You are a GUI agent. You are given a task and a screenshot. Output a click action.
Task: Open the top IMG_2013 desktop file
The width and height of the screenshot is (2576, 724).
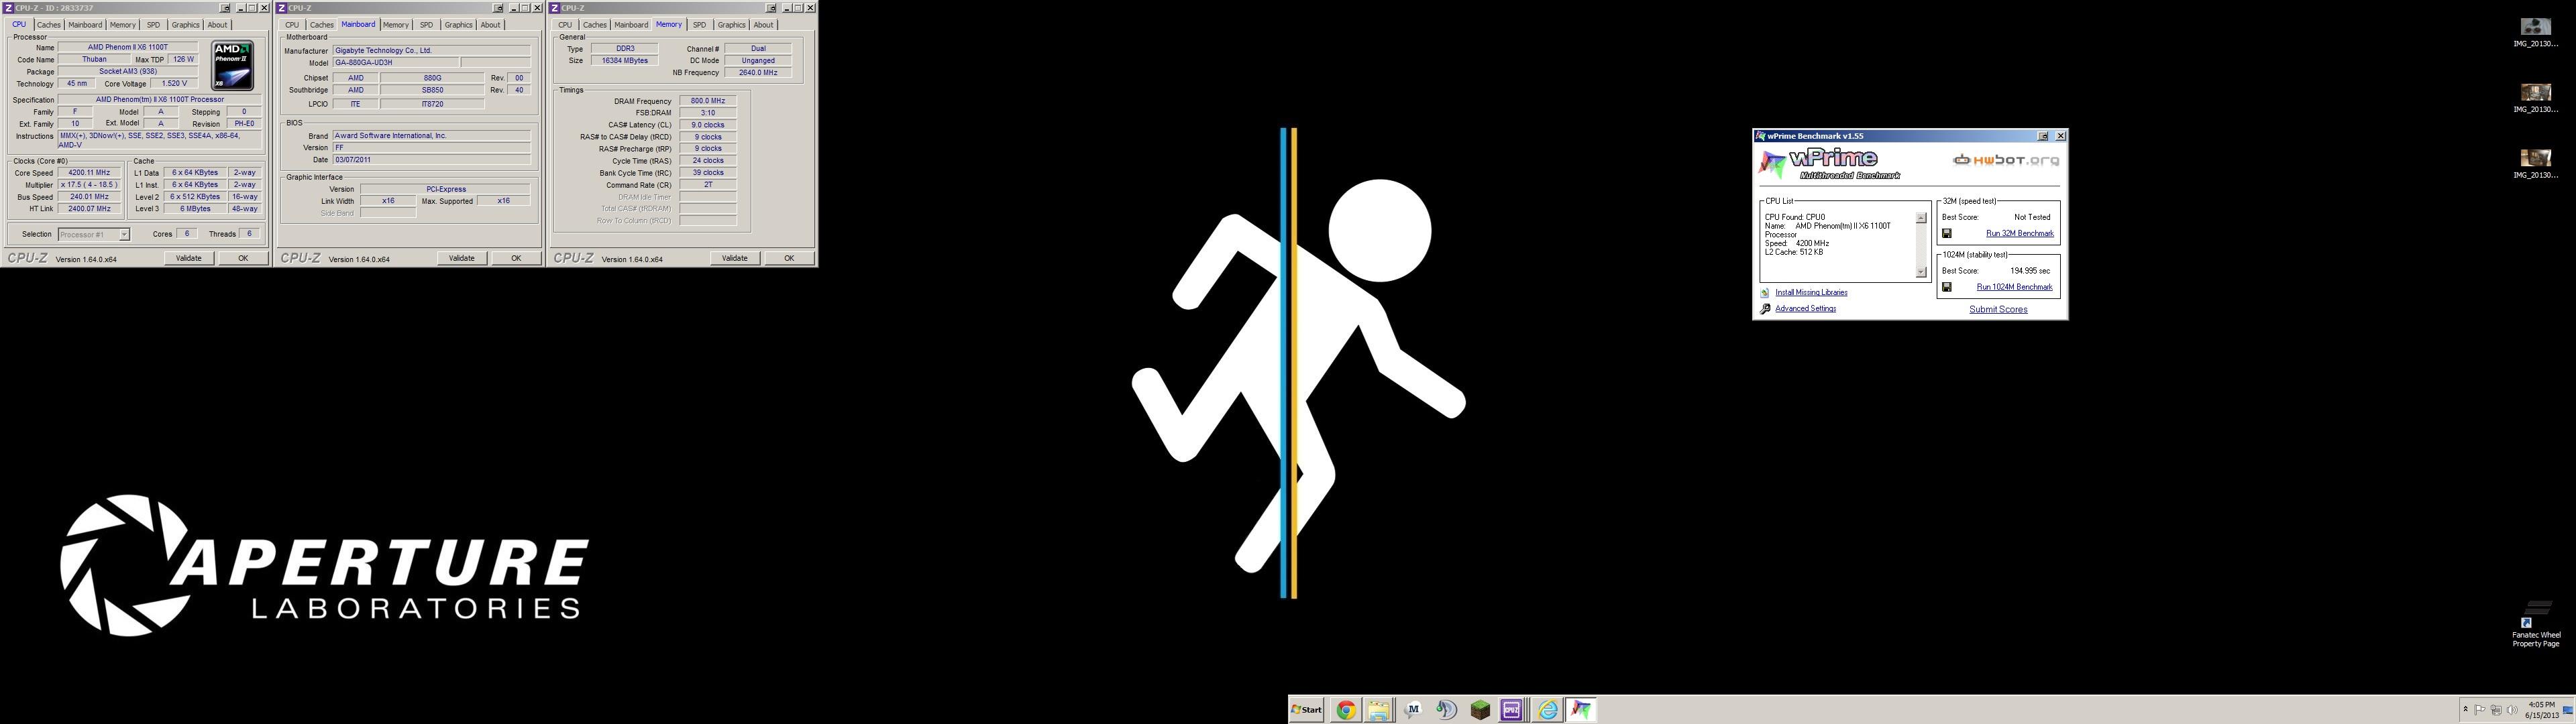click(x=2535, y=32)
